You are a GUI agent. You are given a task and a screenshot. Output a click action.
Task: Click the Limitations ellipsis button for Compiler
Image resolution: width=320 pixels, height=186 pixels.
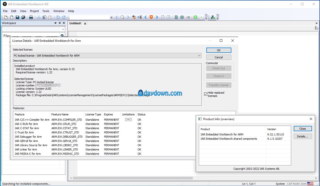pos(128,120)
